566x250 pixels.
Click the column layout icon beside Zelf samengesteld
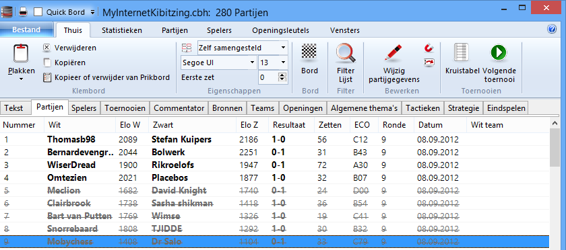187,48
